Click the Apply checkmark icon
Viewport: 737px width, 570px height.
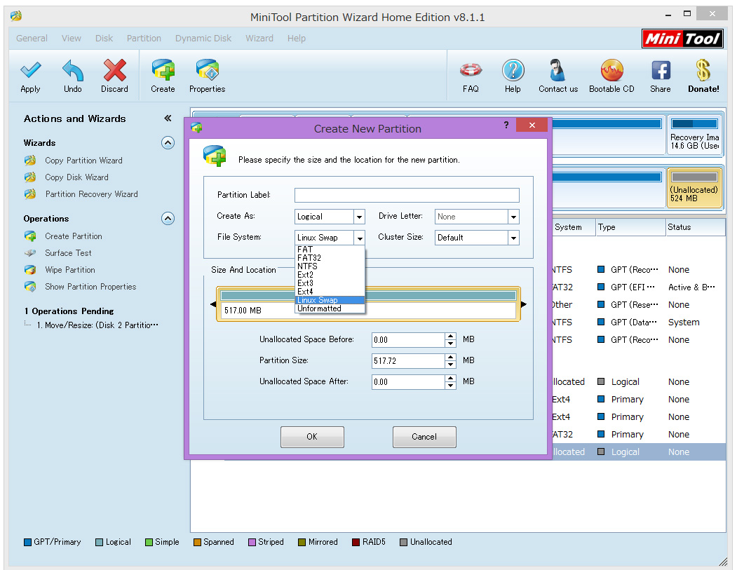tap(31, 71)
